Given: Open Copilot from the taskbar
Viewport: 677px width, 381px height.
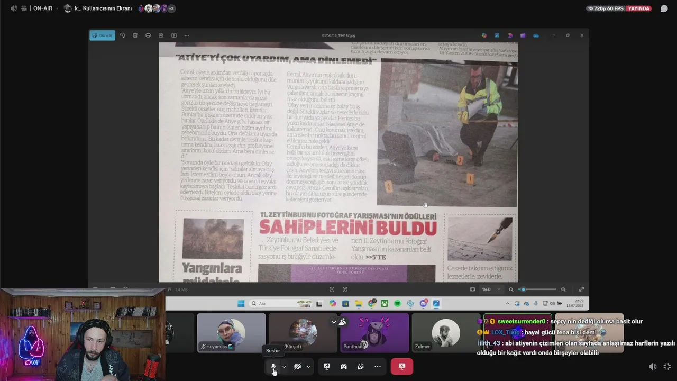Looking at the screenshot, I should click(333, 303).
